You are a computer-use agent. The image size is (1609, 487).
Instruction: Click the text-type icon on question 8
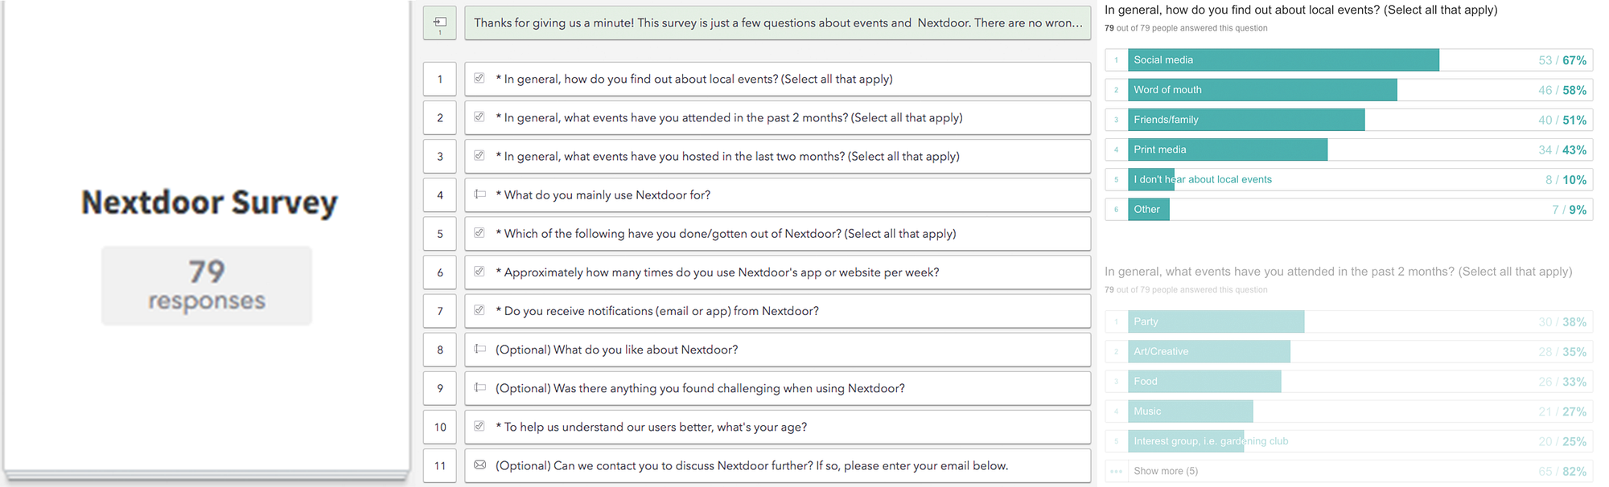pos(480,350)
